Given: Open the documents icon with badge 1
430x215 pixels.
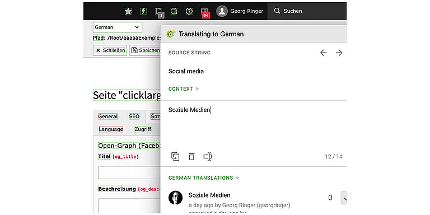Looking at the screenshot, I should pos(159,12).
